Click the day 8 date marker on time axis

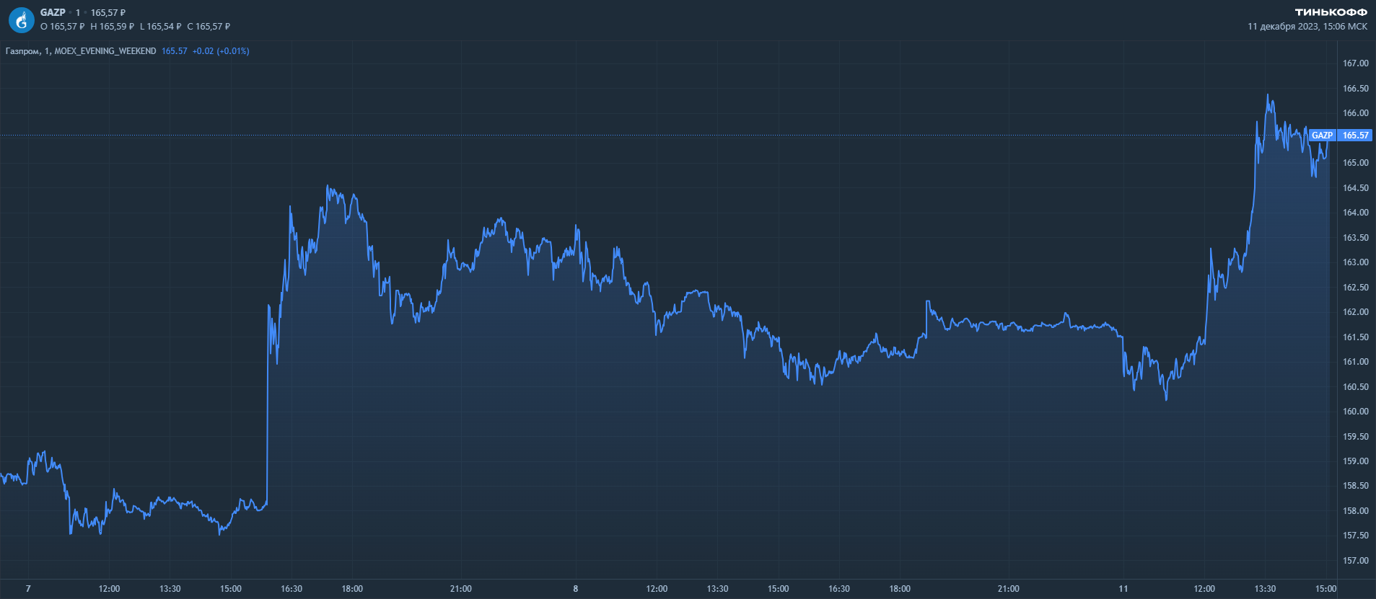coord(575,589)
